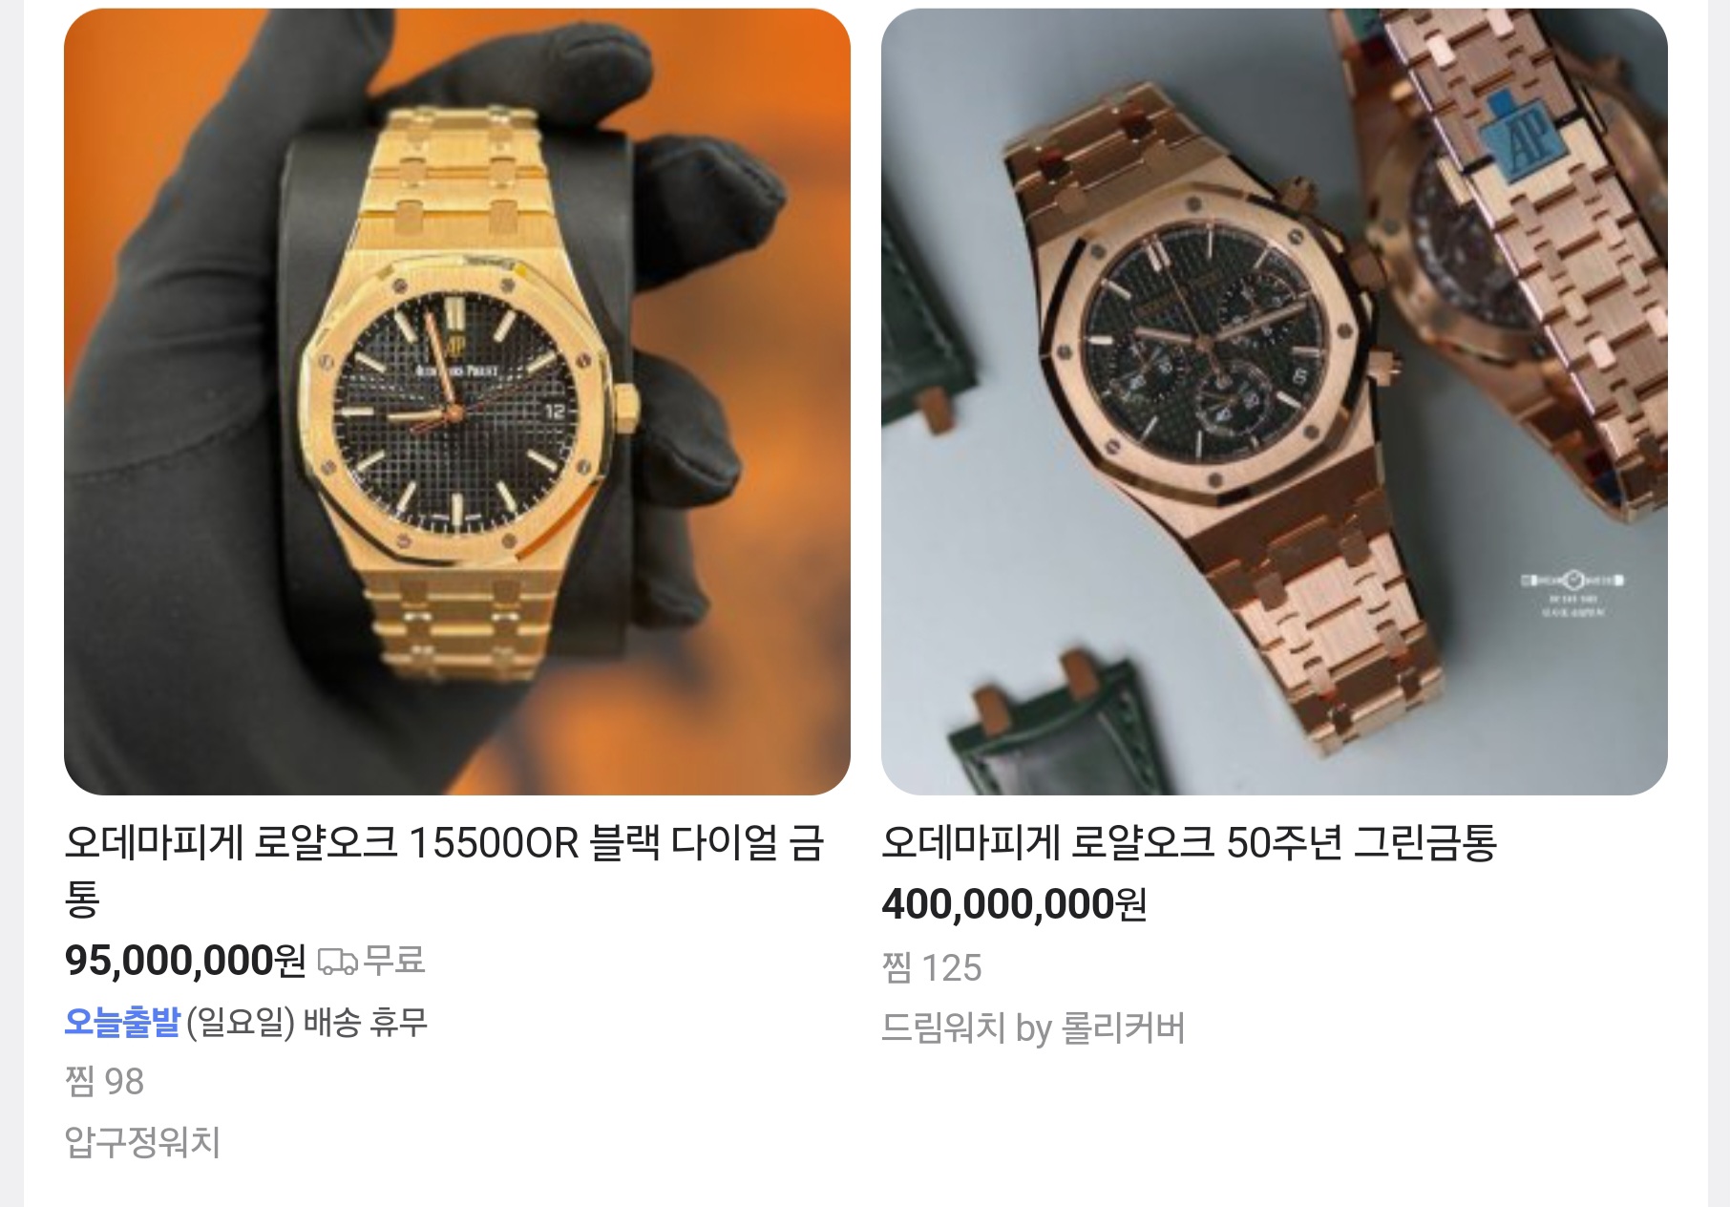Open the 로얄오크 15500OR 블랙 다이얼 listing title
Viewport: 1730px width, 1207px height.
pos(444,870)
